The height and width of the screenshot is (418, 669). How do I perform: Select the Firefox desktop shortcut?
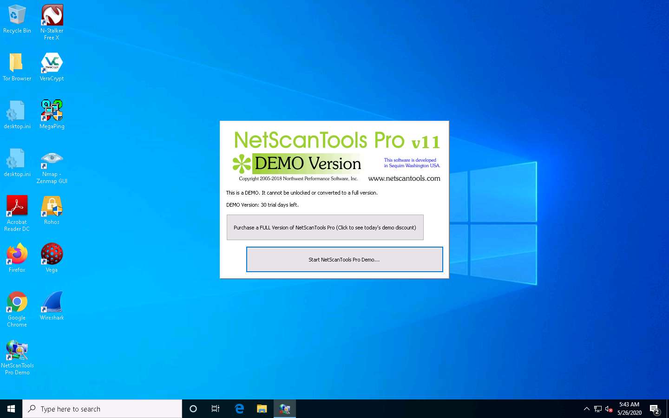point(17,258)
